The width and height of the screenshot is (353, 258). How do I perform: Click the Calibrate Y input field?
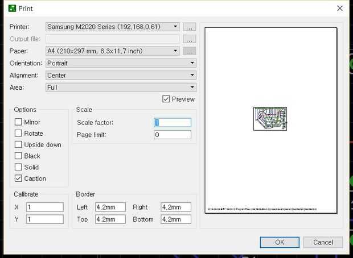click(45, 219)
